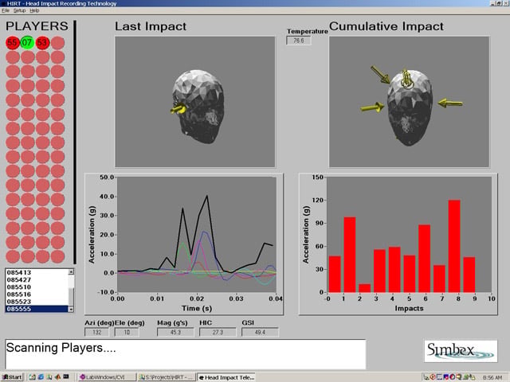Click the Cumulative Impact 3D head model
510x382 pixels.
[x=410, y=109]
